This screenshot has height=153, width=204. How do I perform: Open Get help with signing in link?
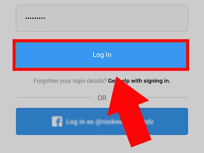[x=139, y=81]
